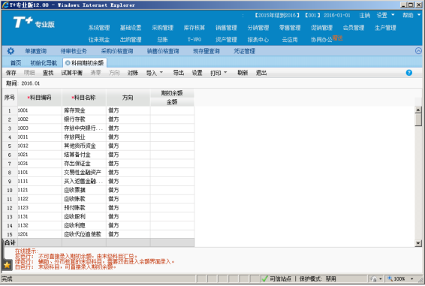This screenshot has width=425, height=286.
Task: Click the 科目名称 column header
Action: (84, 98)
